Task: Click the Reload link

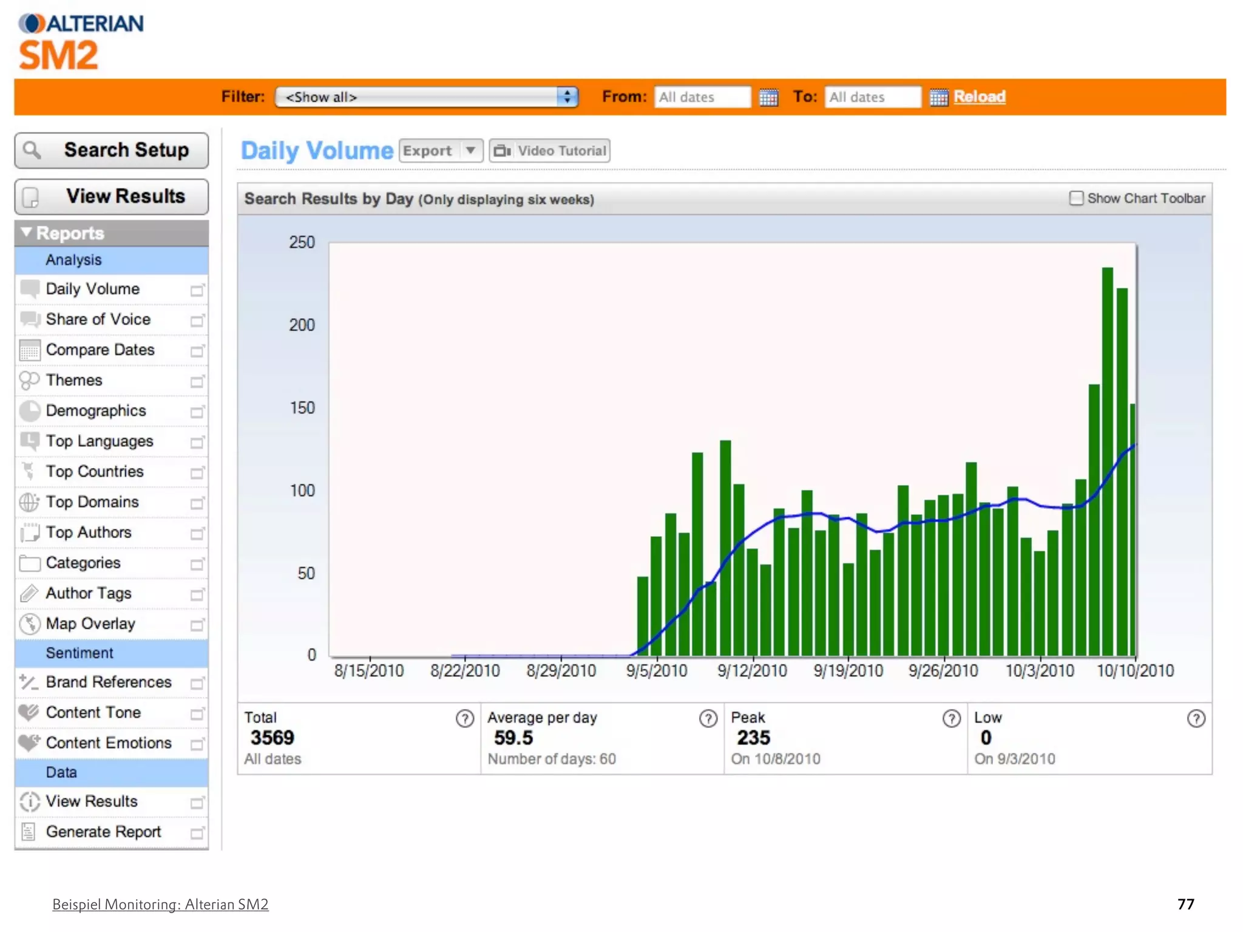Action: tap(979, 97)
